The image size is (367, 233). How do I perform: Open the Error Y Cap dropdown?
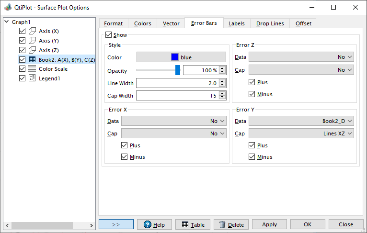pyautogui.click(x=301, y=134)
